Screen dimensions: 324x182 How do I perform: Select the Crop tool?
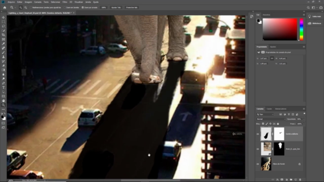tap(4, 35)
